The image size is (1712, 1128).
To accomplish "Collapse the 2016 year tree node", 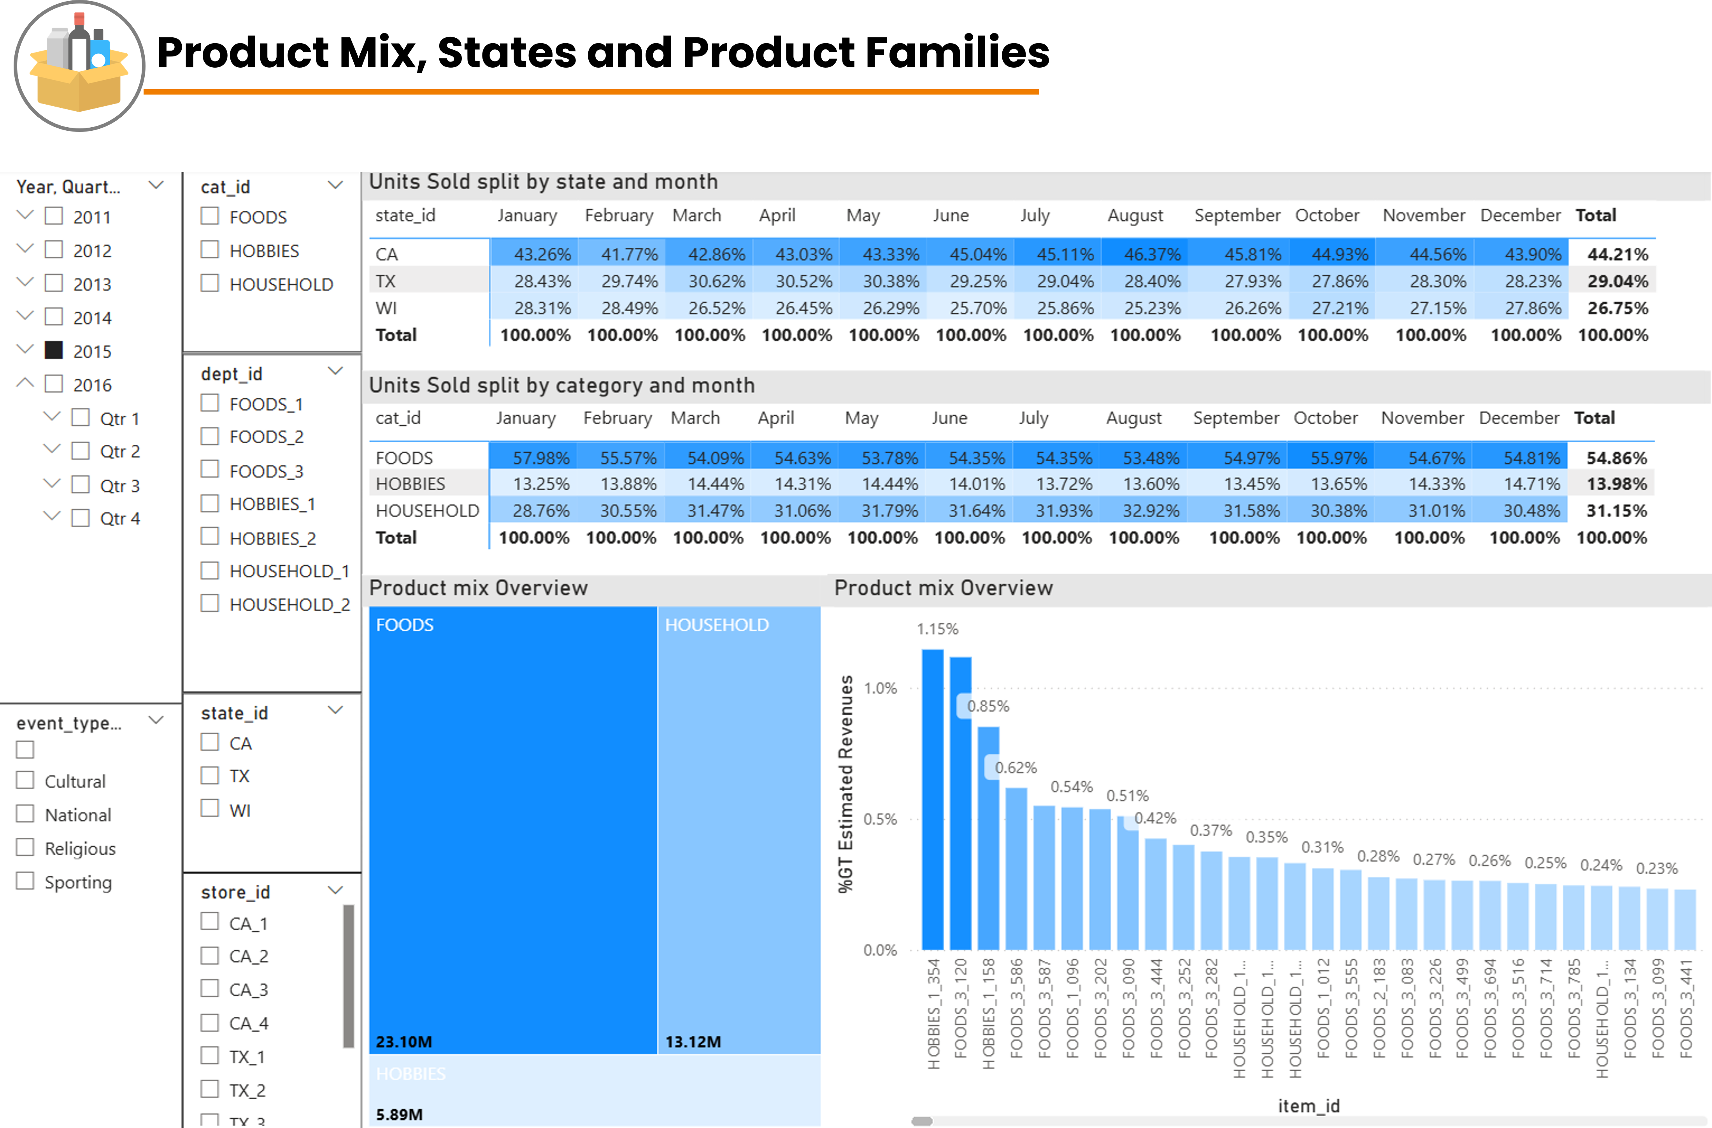I will [x=25, y=383].
